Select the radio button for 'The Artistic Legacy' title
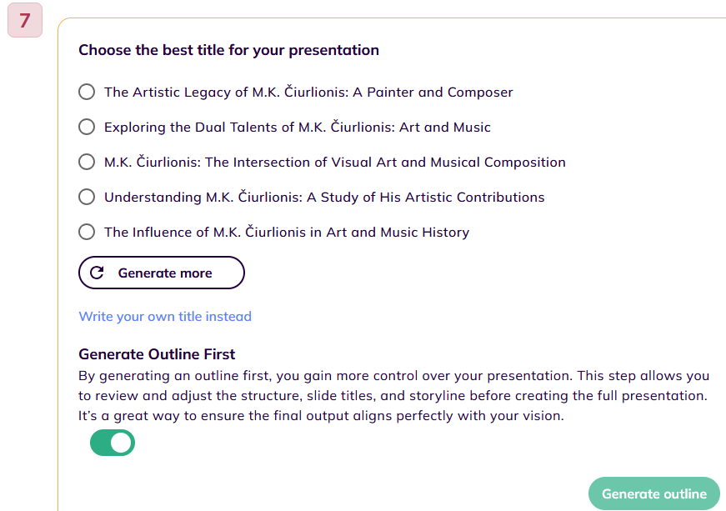726x511 pixels. click(87, 92)
